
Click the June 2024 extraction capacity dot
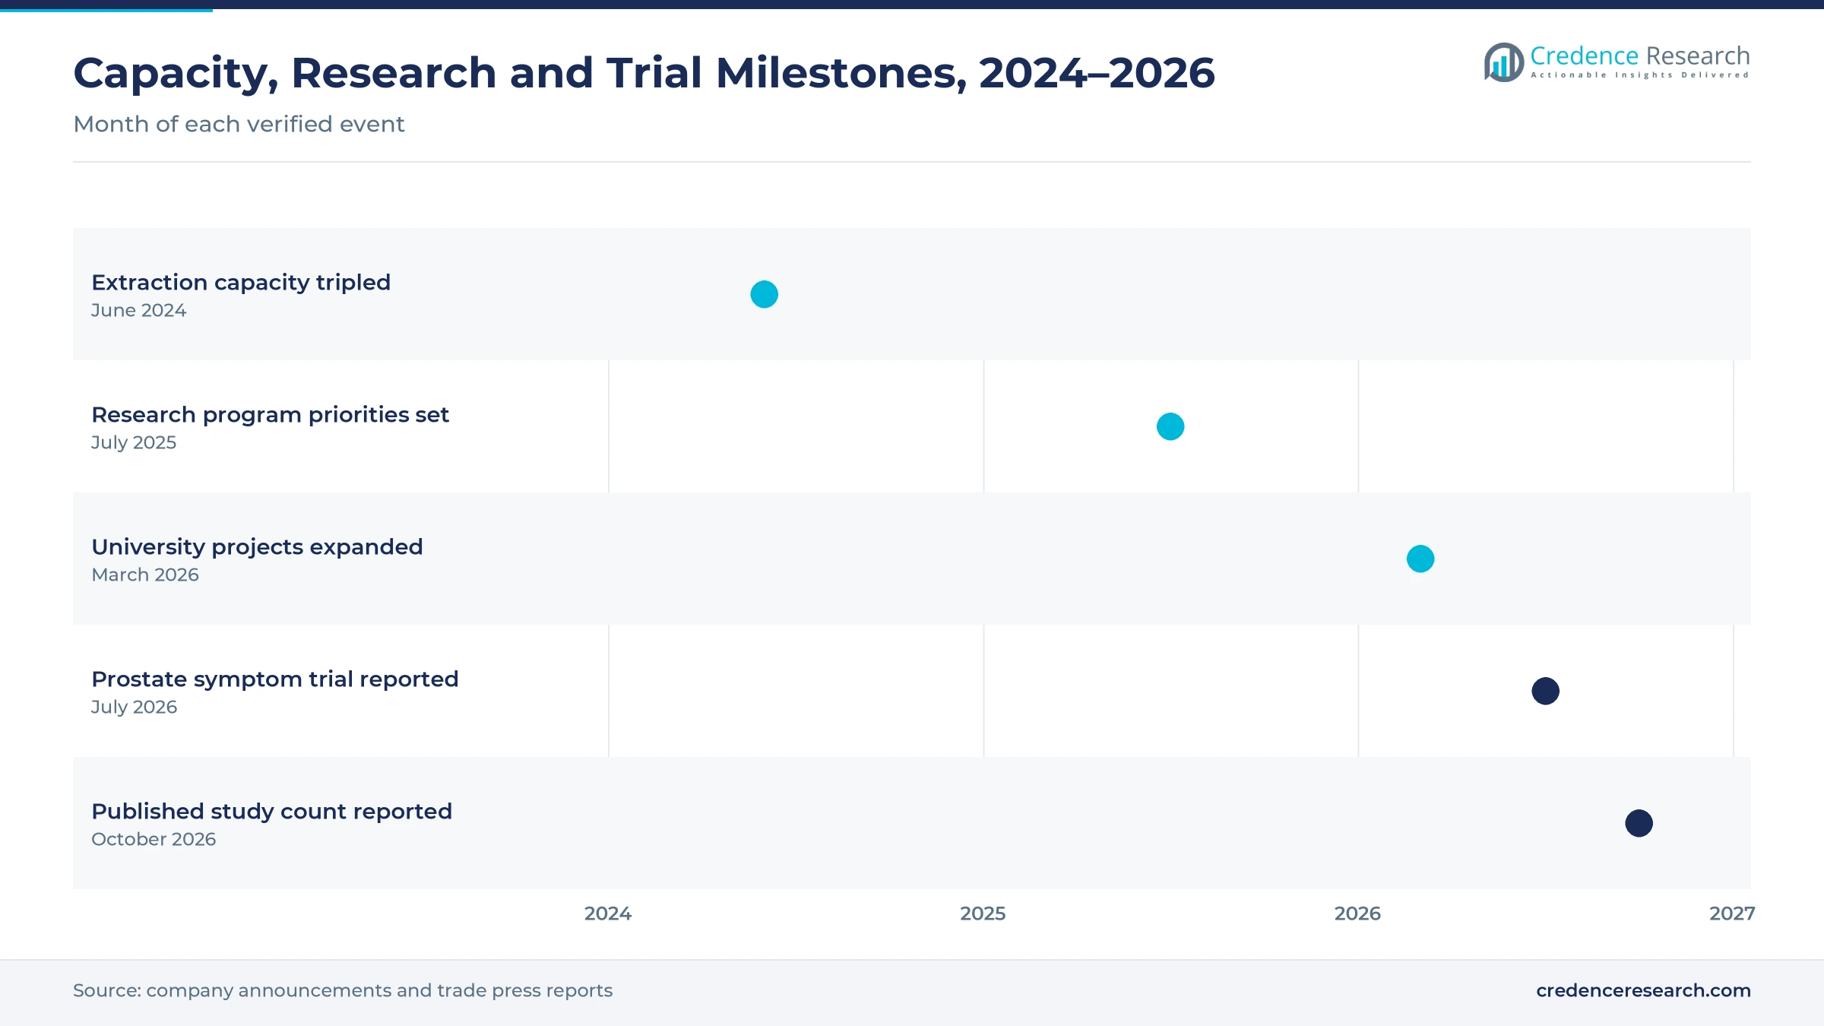click(x=764, y=294)
